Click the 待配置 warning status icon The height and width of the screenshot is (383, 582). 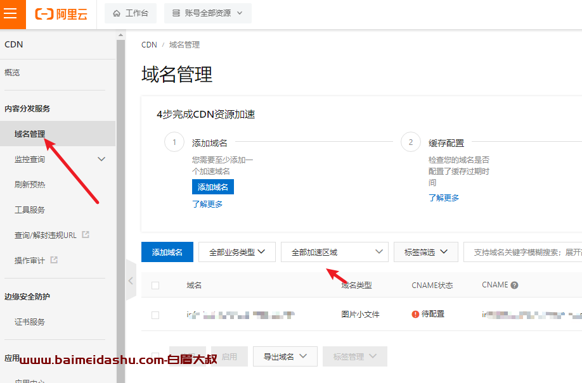pos(415,314)
